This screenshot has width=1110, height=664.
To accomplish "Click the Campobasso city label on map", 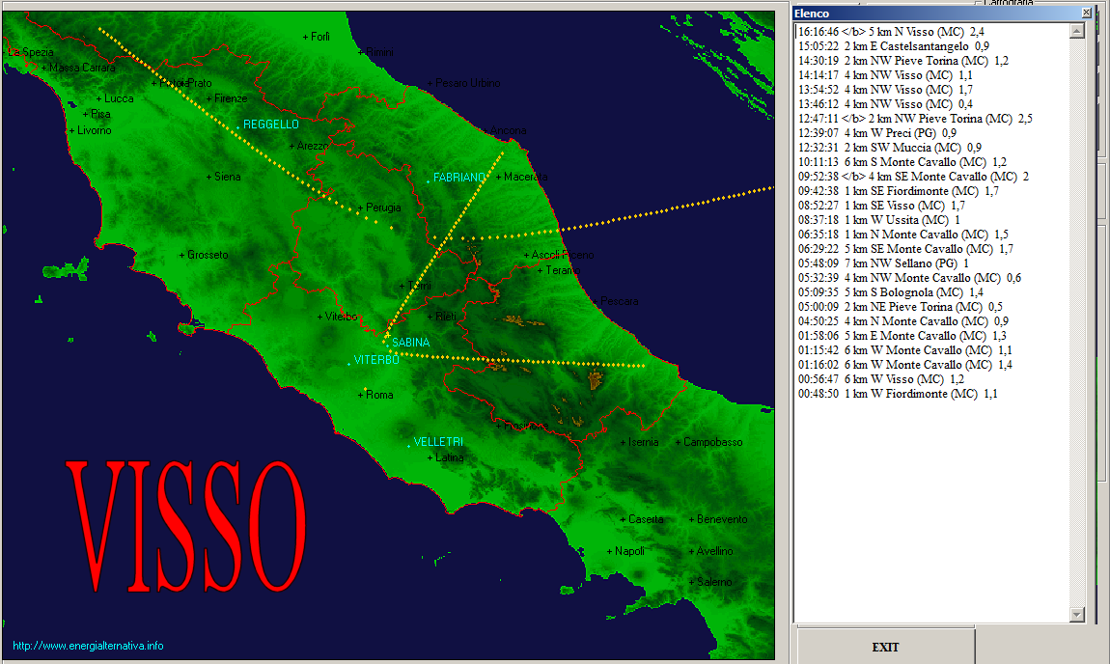I will pyautogui.click(x=713, y=442).
